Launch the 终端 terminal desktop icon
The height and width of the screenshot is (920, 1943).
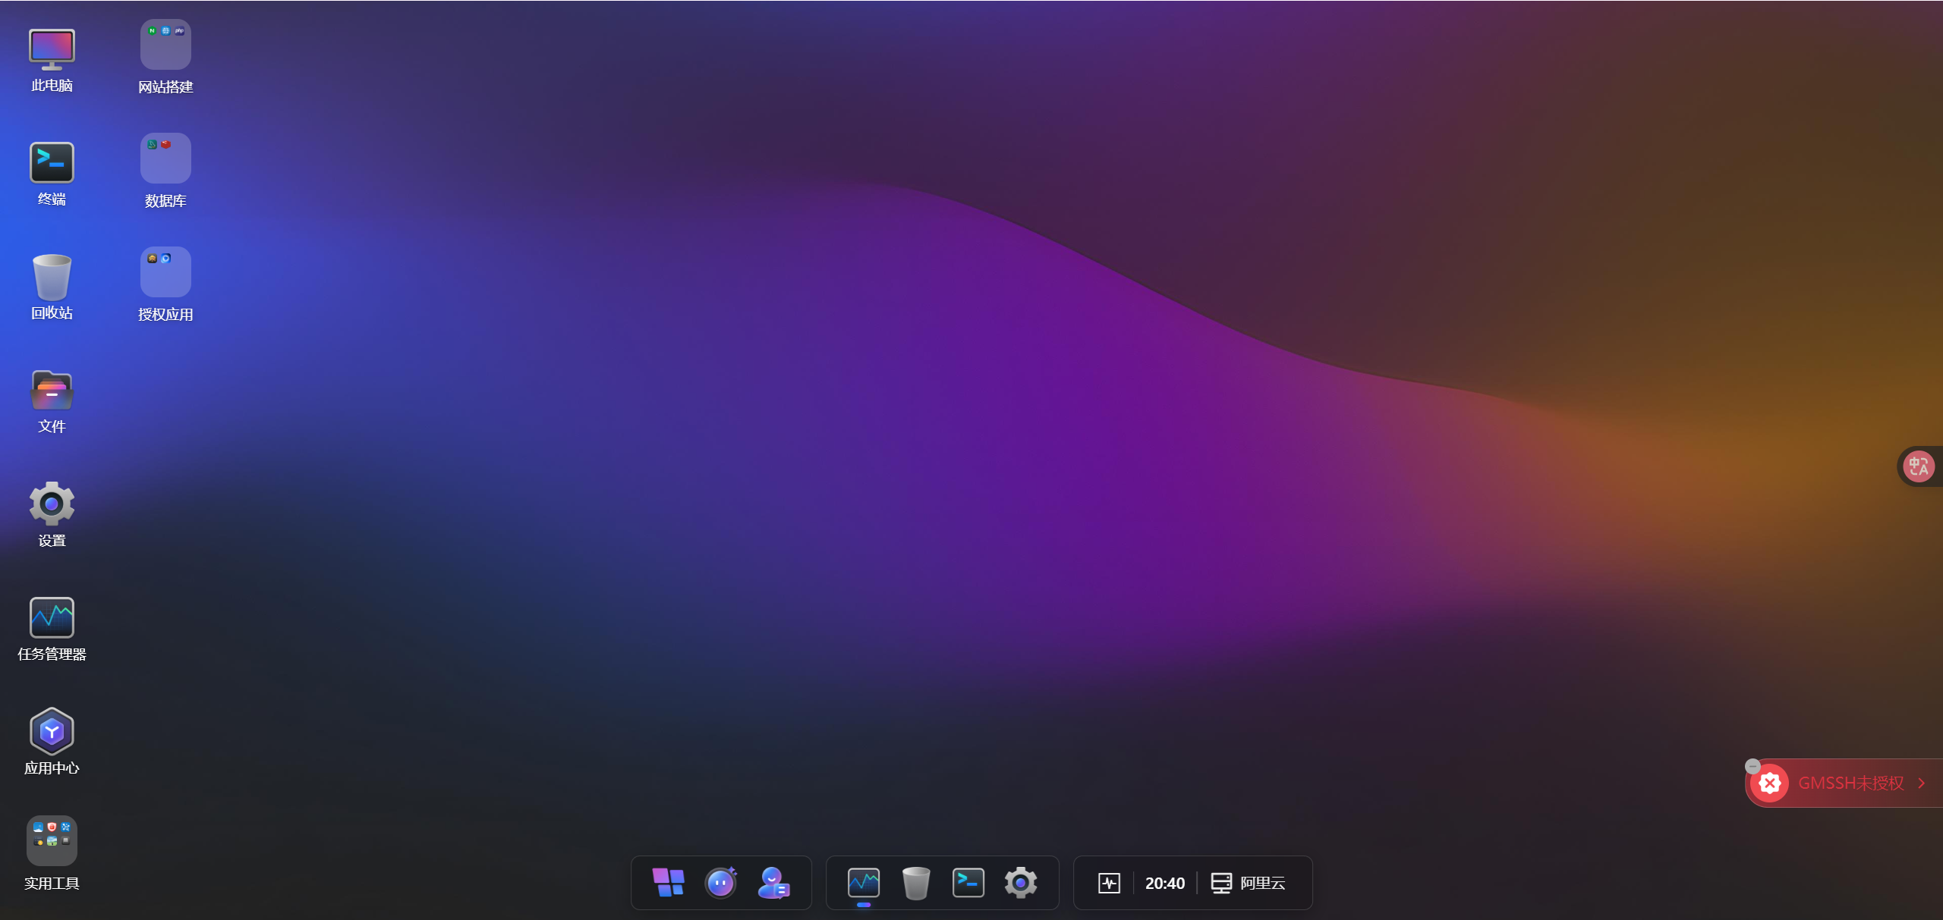tap(52, 163)
